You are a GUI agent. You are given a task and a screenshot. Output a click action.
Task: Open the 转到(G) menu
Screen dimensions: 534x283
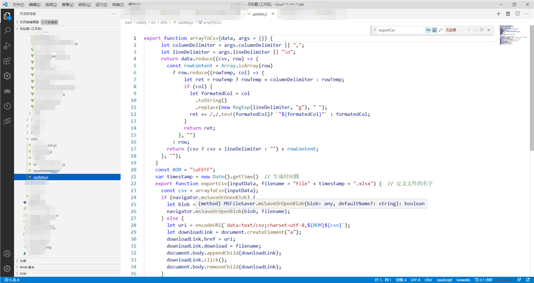85,5
